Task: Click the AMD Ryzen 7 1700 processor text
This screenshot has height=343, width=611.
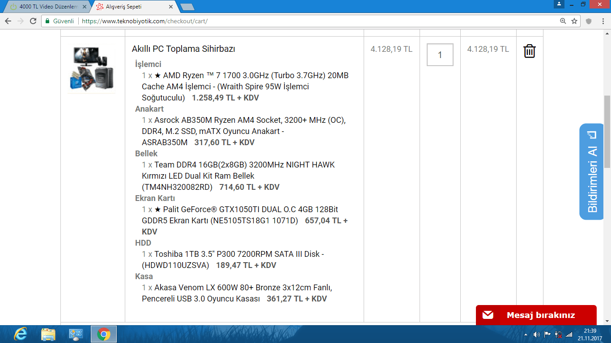Action: coord(245,87)
